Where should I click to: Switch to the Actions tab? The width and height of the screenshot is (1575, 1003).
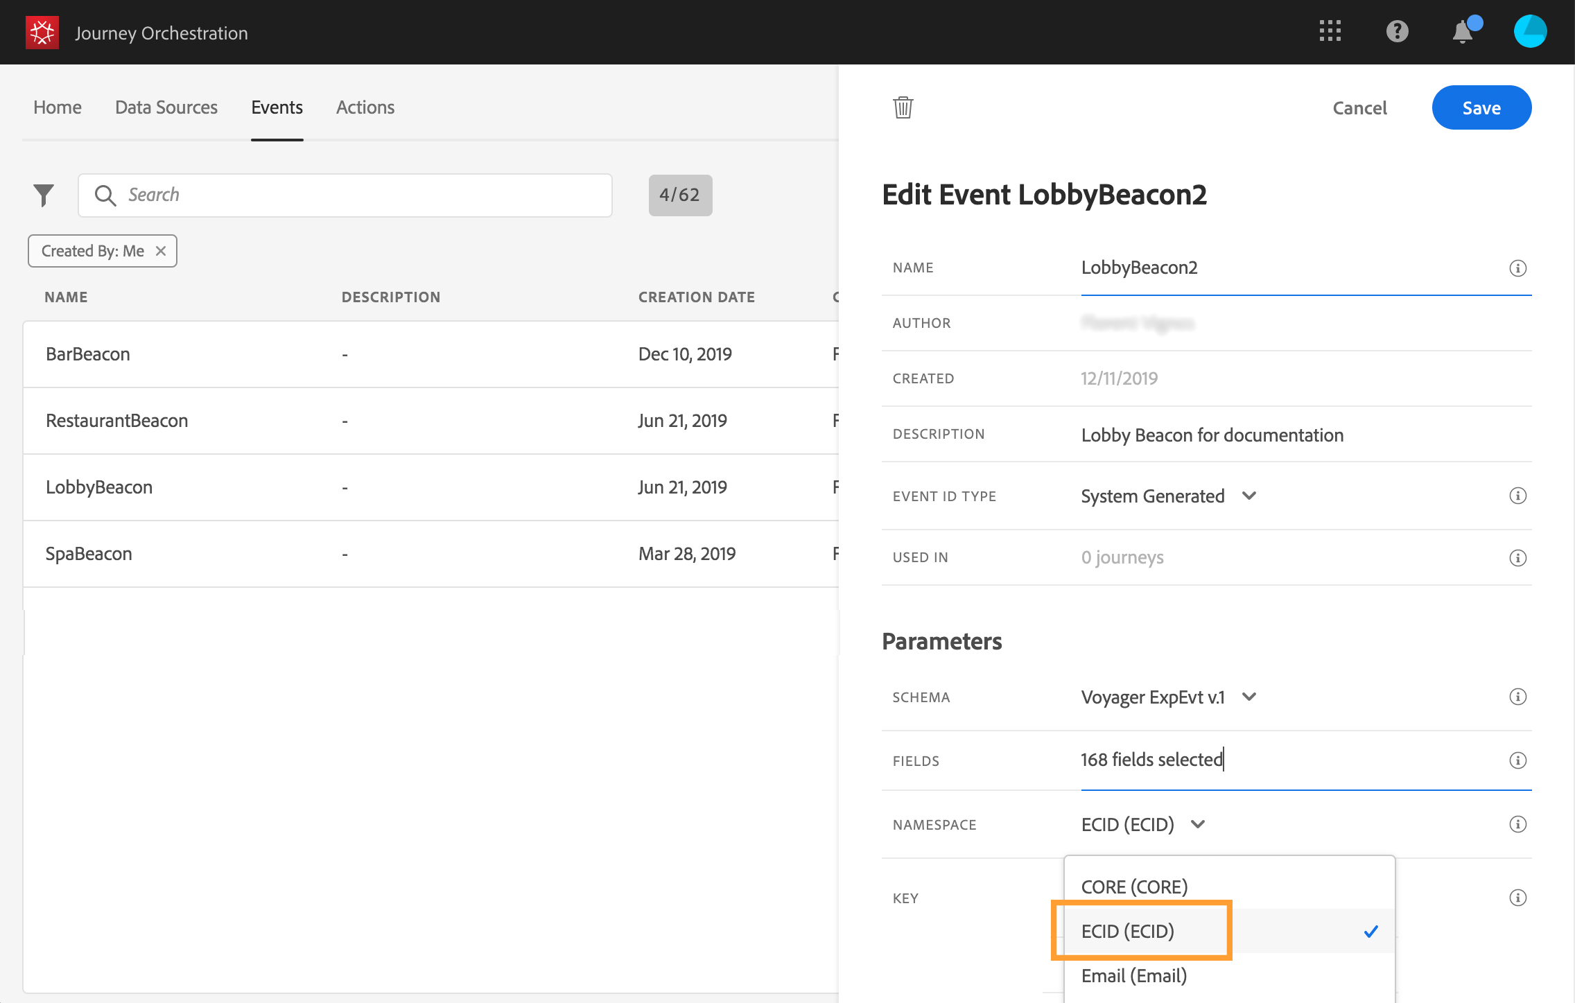coord(365,107)
